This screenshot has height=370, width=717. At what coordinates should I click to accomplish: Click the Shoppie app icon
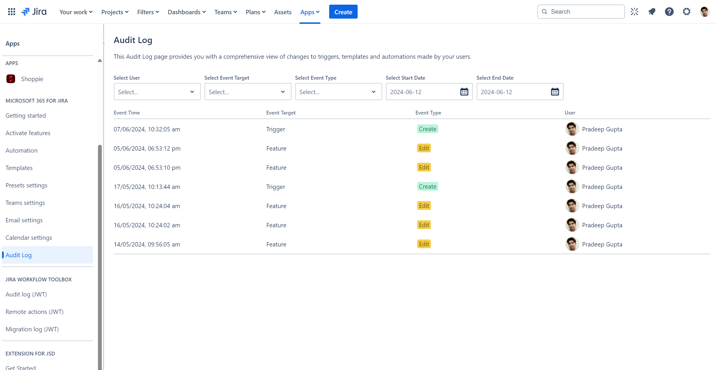11,79
